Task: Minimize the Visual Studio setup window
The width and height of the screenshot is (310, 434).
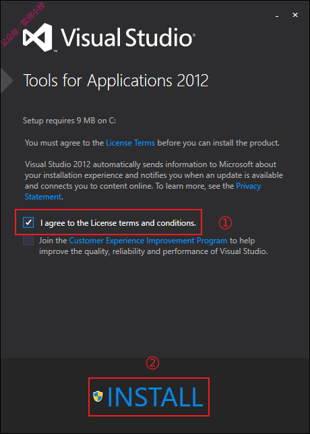Action: click(277, 15)
